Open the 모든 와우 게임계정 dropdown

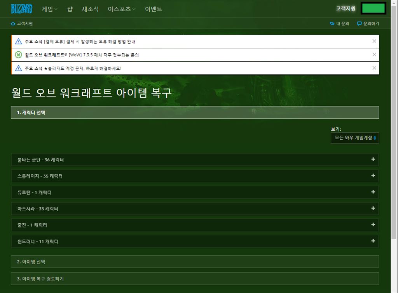pos(355,138)
